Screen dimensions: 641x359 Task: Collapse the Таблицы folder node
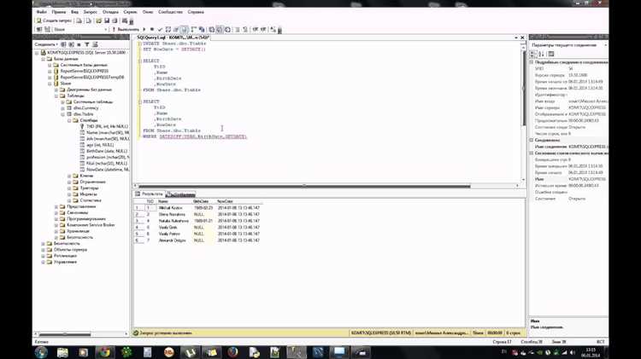tap(56, 96)
